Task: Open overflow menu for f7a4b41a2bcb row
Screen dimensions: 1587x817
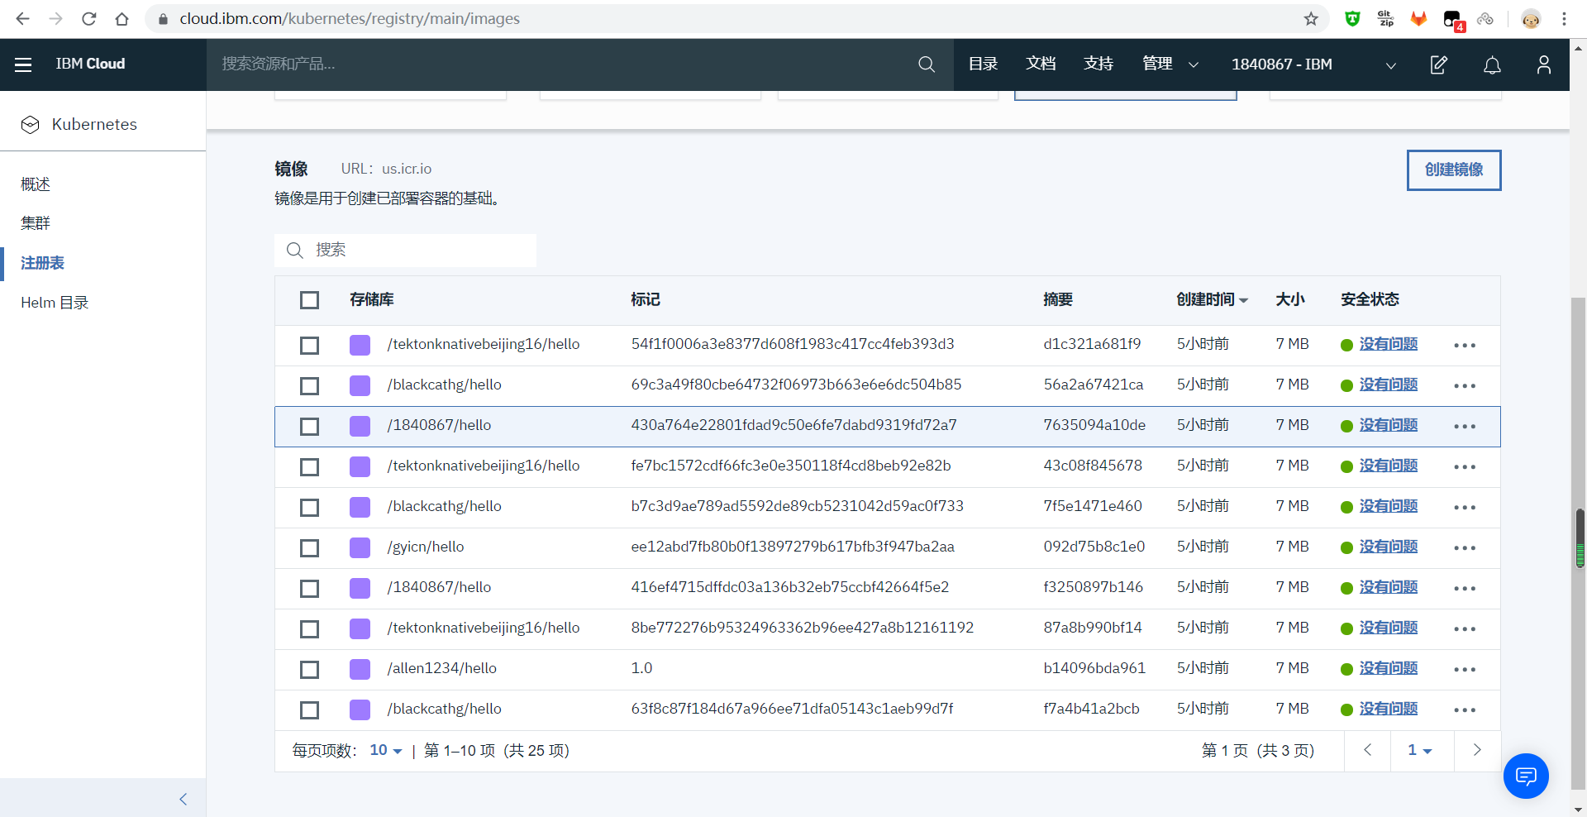Action: click(x=1465, y=710)
